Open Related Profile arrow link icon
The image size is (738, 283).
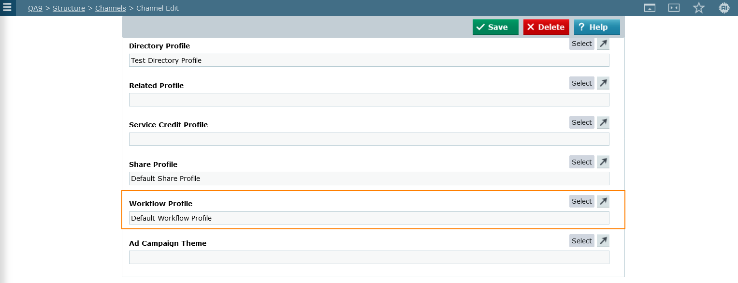click(603, 83)
